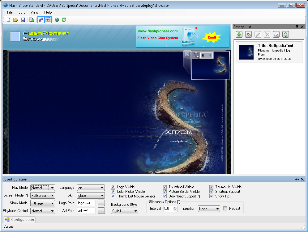The width and height of the screenshot is (308, 232).
Task: Click the green refresh arrows toolbar icon
Action: click(64, 20)
